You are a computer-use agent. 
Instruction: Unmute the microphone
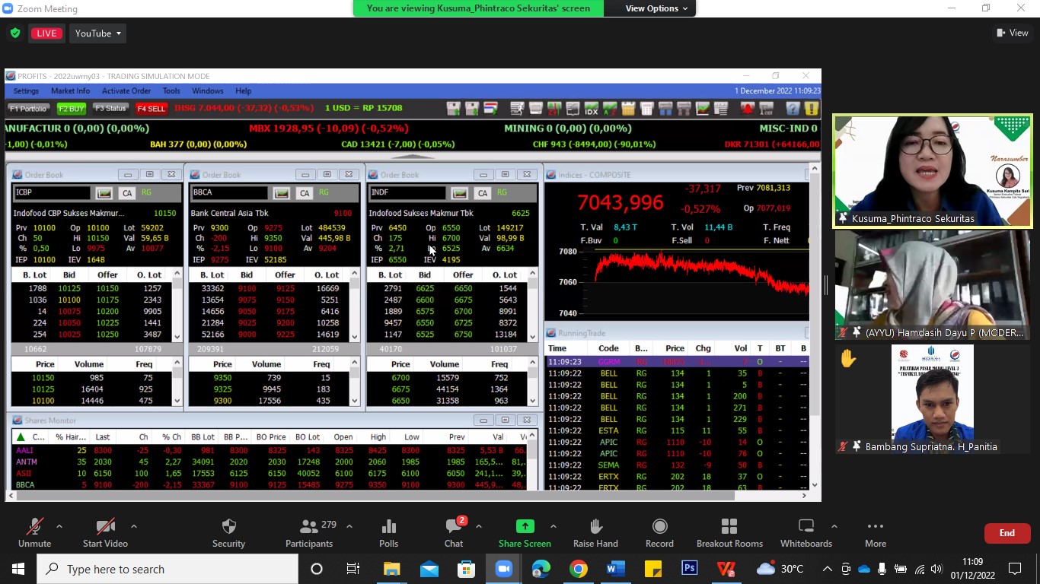click(x=34, y=533)
